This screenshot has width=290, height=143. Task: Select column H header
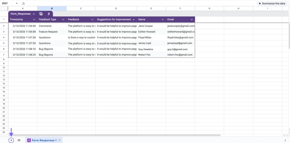click(238, 9)
